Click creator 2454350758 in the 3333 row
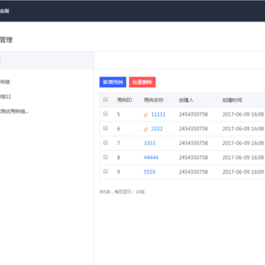Viewport: 265px width, 265px height. 194,143
